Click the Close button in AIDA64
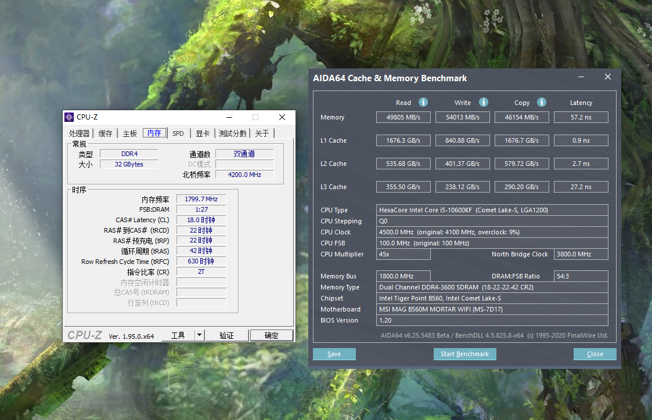The width and height of the screenshot is (652, 420). pos(595,354)
